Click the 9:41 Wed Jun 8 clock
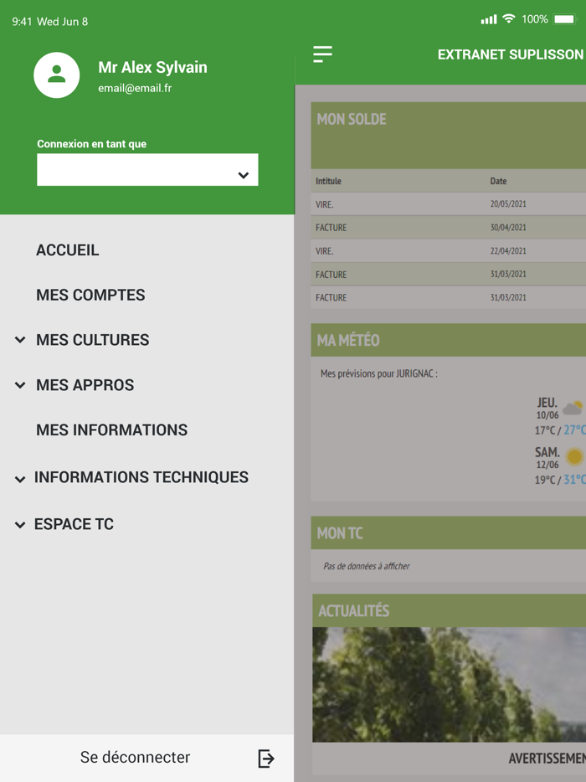Screen dimensions: 586x782 50,22
